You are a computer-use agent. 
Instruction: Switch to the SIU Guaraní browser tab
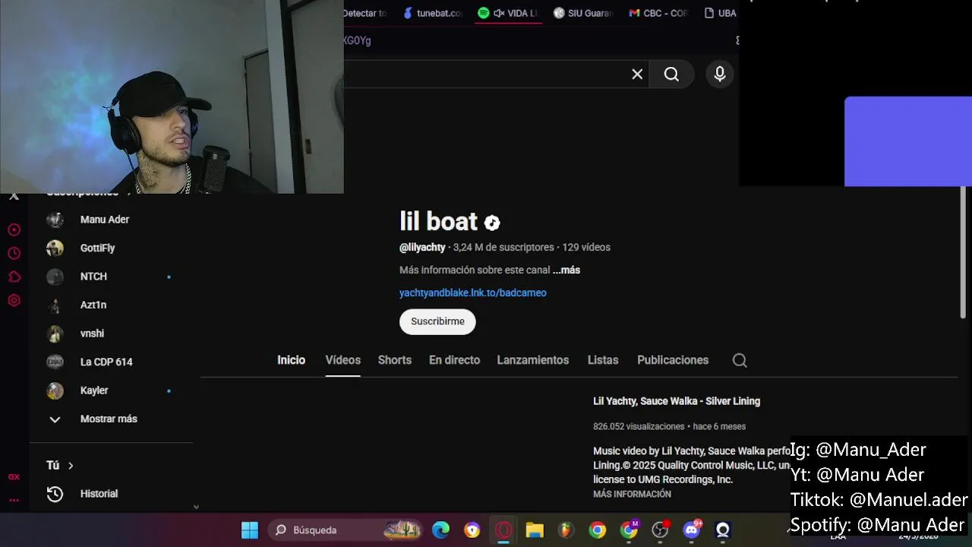583,13
